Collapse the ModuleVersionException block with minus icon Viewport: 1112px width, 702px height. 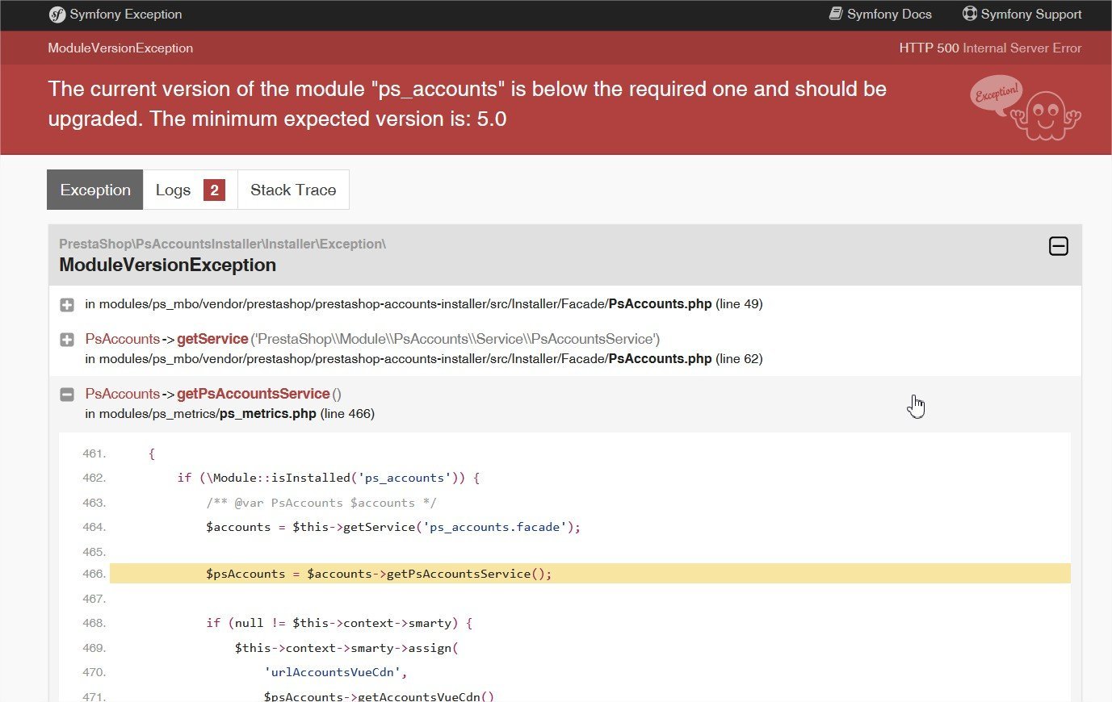[x=1058, y=246]
